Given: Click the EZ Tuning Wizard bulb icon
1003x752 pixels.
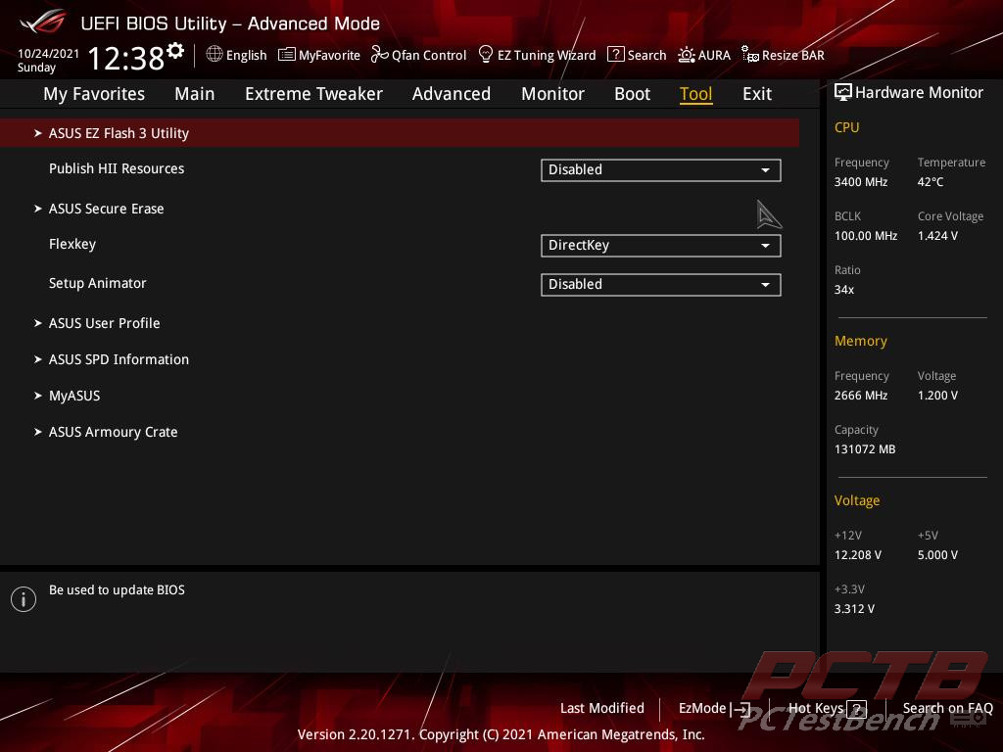Looking at the screenshot, I should (x=486, y=55).
